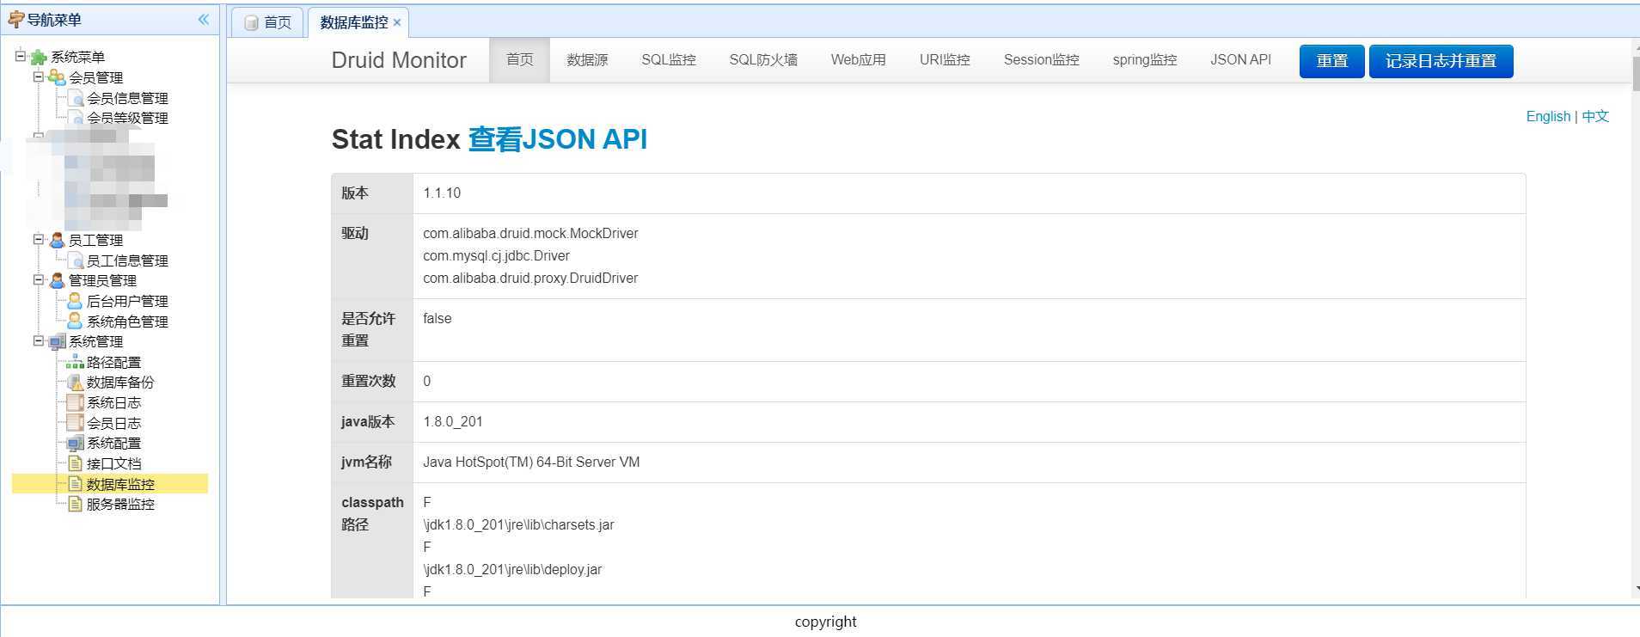Click the blue 重置 button

point(1331,61)
